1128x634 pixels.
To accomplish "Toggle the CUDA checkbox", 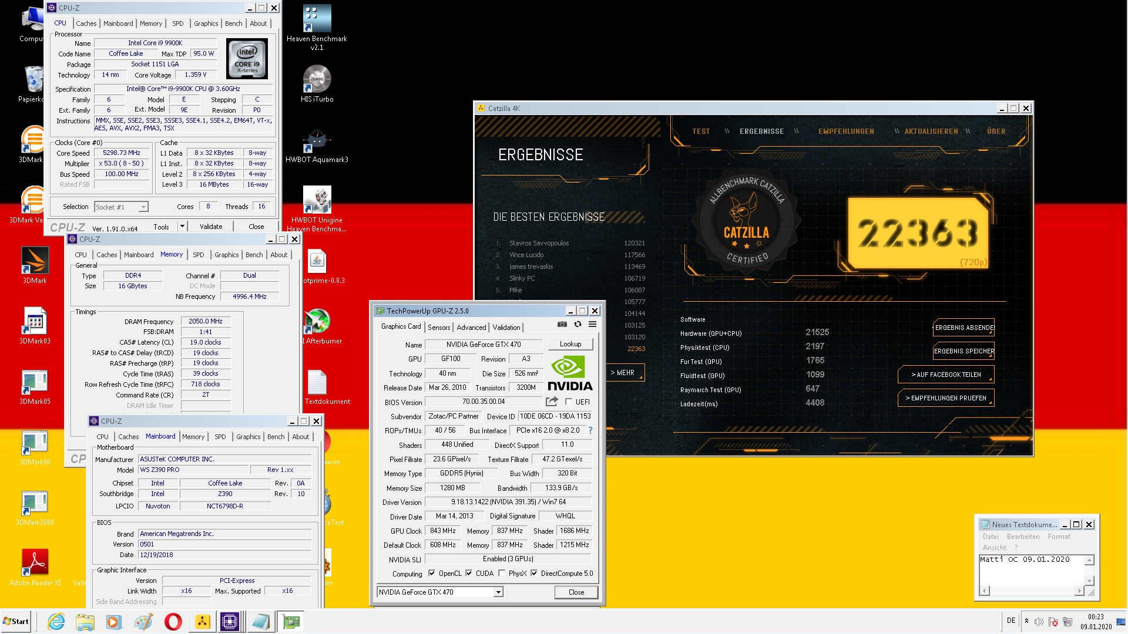I will tap(469, 574).
